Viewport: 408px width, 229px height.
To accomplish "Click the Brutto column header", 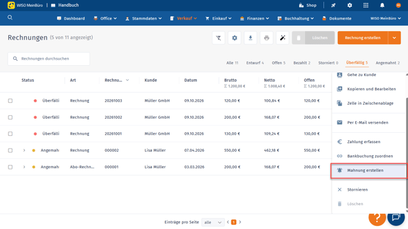I will (x=230, y=80).
